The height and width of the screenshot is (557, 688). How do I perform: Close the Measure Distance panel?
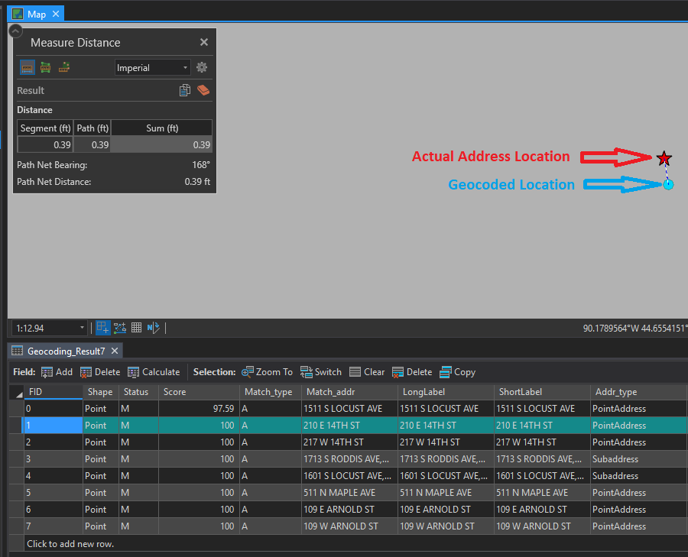tap(204, 42)
